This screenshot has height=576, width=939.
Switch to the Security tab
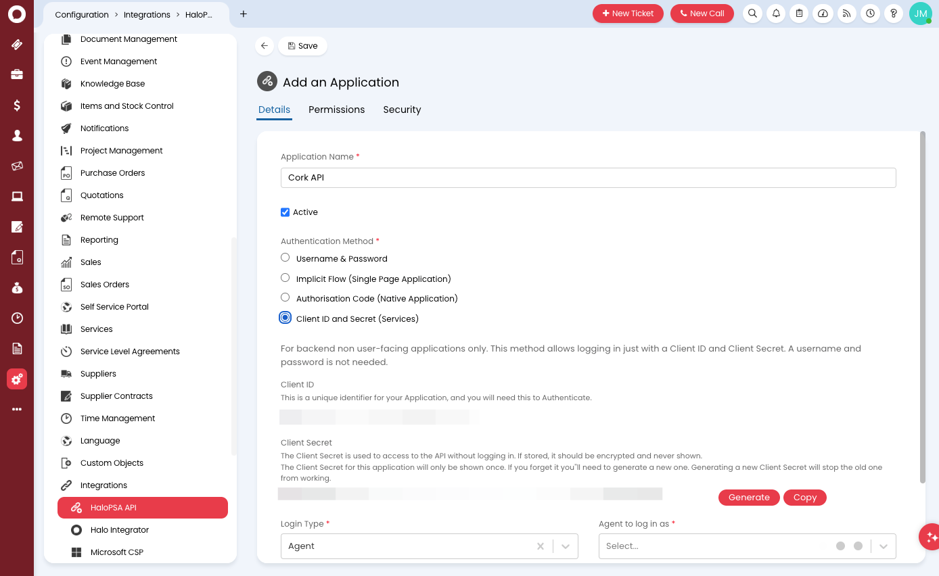(x=402, y=110)
